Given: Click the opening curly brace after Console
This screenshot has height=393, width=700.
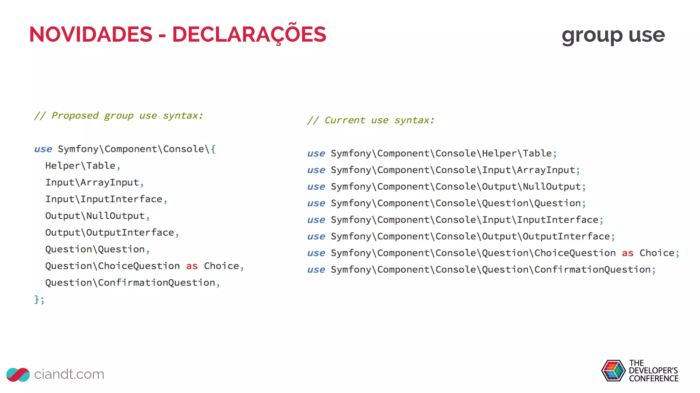Looking at the screenshot, I should tap(213, 149).
